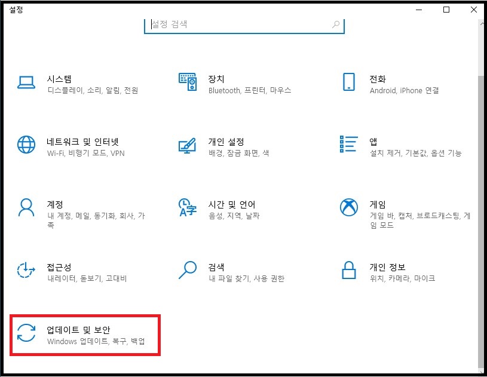Click the text 설치 제거, 기본값, 옵션 기능
487x377 pixels.
(x=415, y=153)
